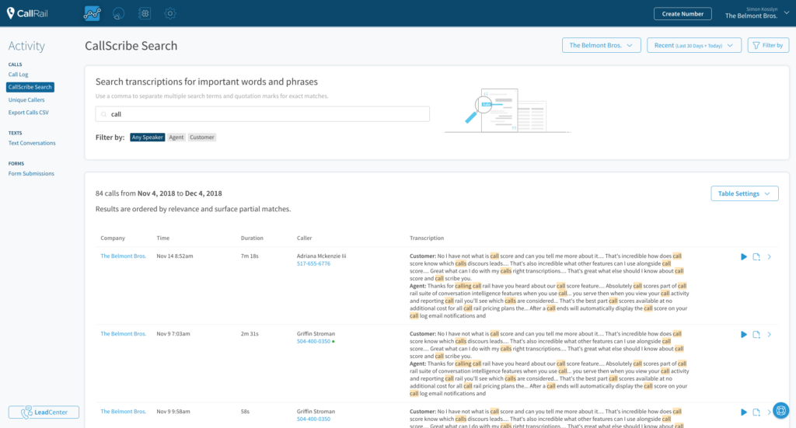Open Form Submissions in sidebar
This screenshot has width=796, height=428.
(x=31, y=173)
